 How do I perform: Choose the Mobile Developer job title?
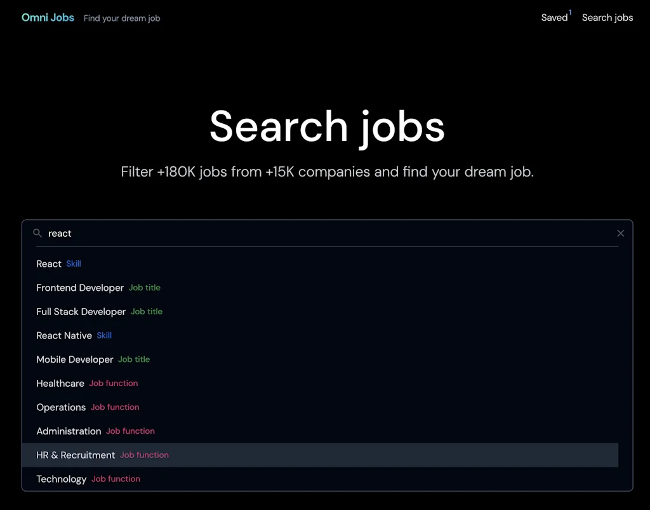click(x=75, y=359)
